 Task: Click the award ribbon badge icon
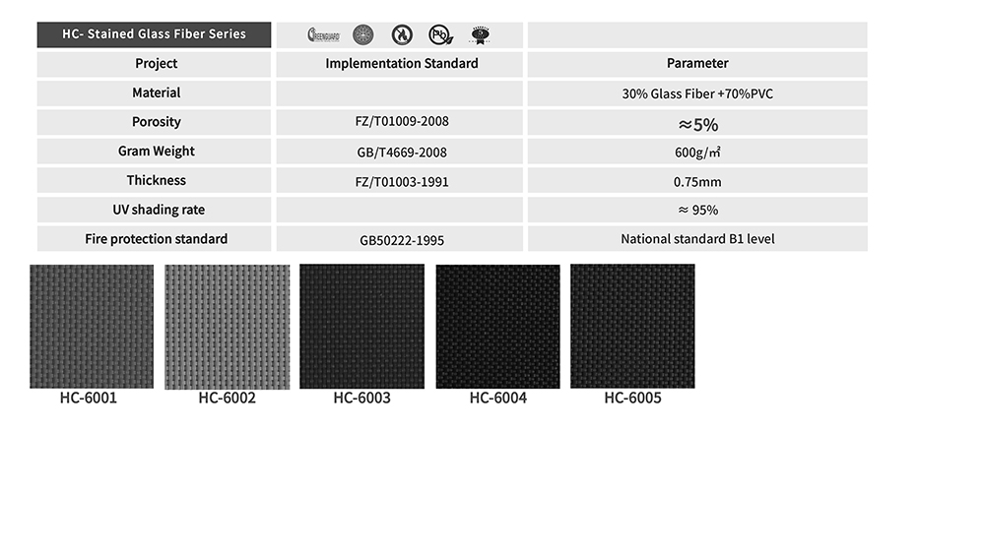pyautogui.click(x=480, y=35)
